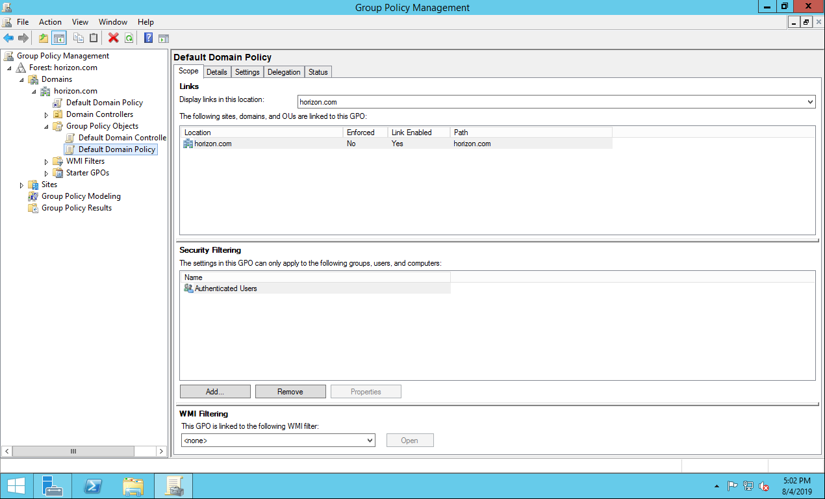The image size is (825, 499).
Task: Click the Back arrow in the toolbar
Action: [x=8, y=38]
